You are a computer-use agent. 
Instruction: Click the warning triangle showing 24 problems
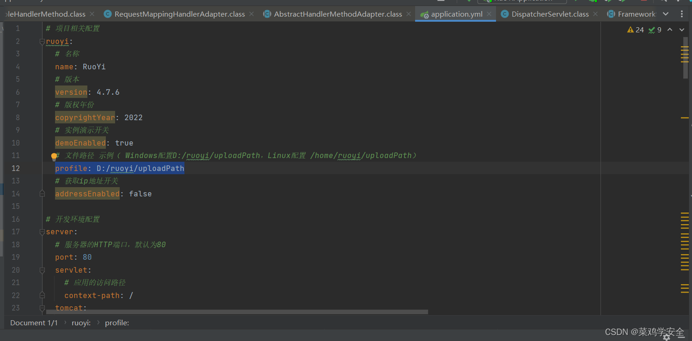[x=631, y=30]
